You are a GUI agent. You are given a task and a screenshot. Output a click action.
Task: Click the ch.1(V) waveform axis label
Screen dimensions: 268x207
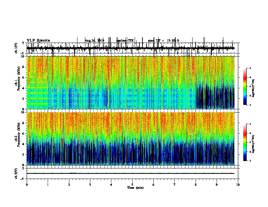[x=16, y=48]
